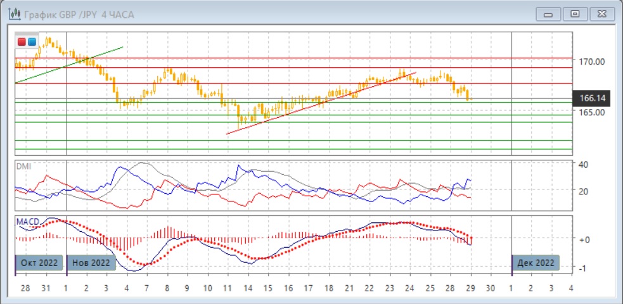Click the red square button on chart
Screen dimensions: 623x304
(x=22, y=42)
